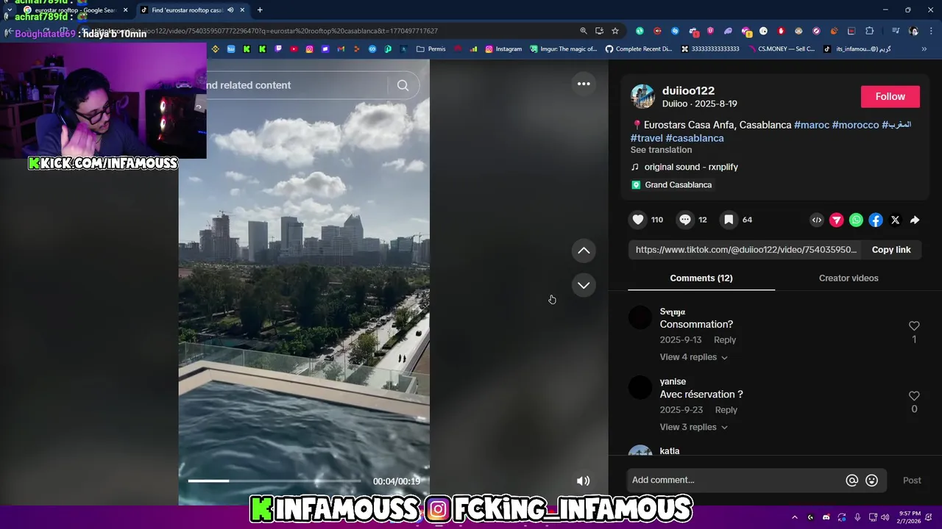The width and height of the screenshot is (942, 529).
Task: Open the clock showing 9:57 PM
Action: point(910,517)
